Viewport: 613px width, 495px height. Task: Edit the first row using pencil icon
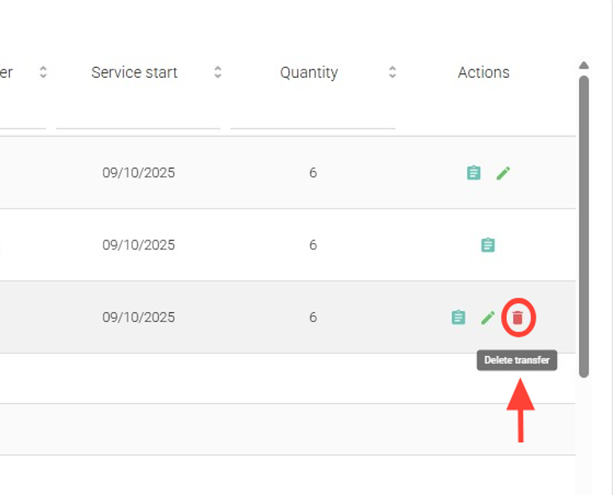tap(503, 173)
